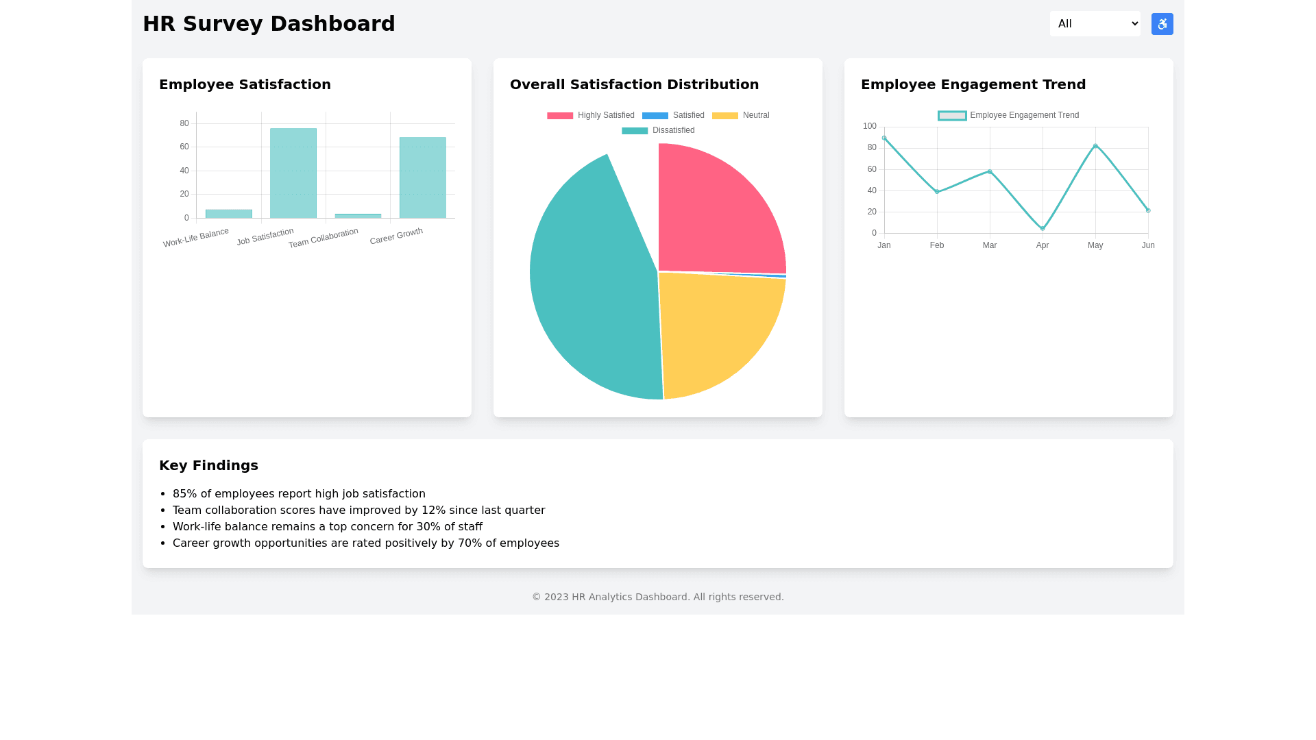
Task: Click the Key Findings heading
Action: click(208, 465)
